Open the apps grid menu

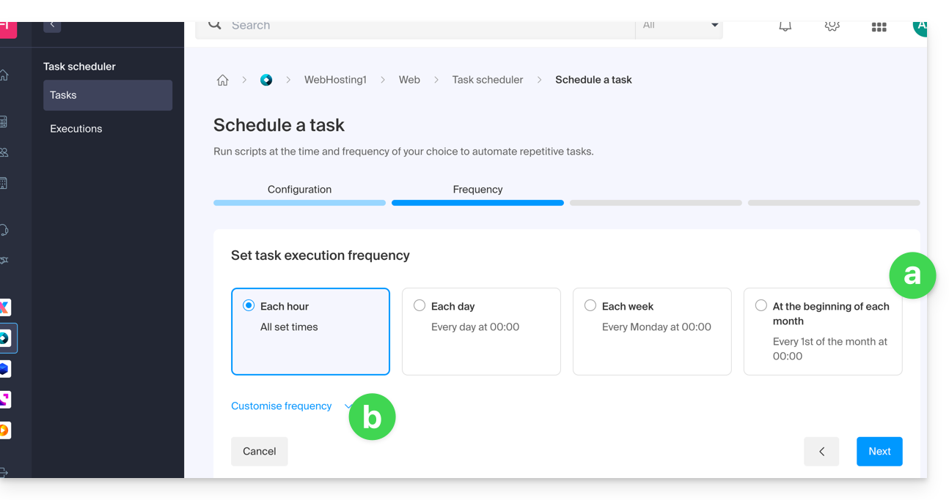click(879, 27)
